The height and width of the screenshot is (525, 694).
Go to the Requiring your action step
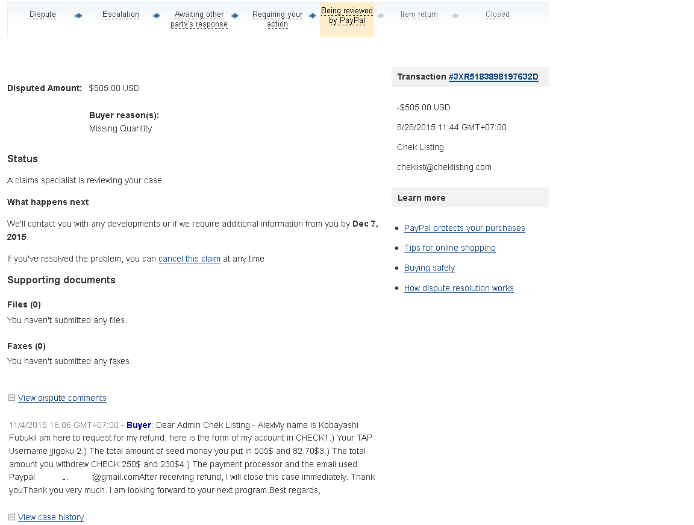pos(277,19)
